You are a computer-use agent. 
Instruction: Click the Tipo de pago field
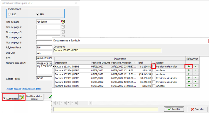click(48, 22)
